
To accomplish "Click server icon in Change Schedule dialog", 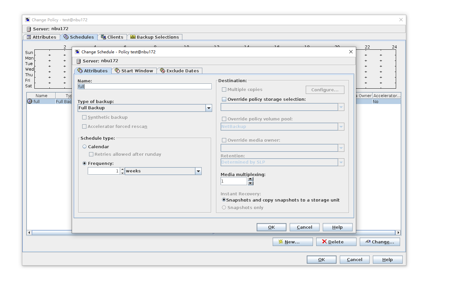I will point(79,61).
